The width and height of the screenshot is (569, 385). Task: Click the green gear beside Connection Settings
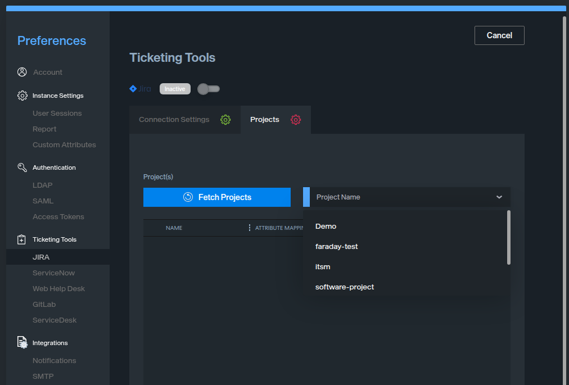point(225,120)
